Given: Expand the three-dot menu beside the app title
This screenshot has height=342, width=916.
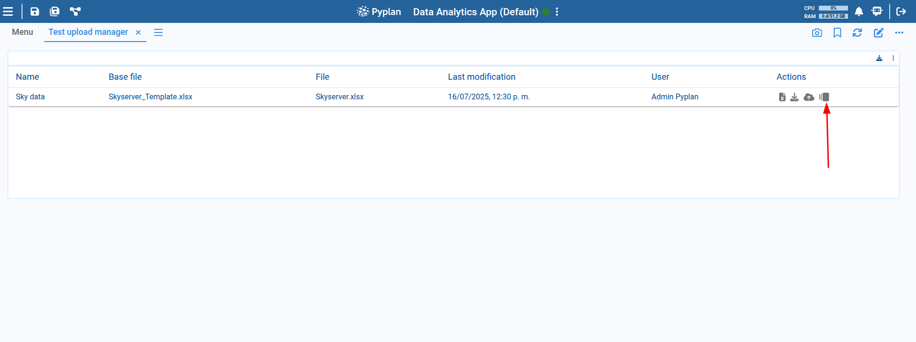Looking at the screenshot, I should pyautogui.click(x=557, y=12).
